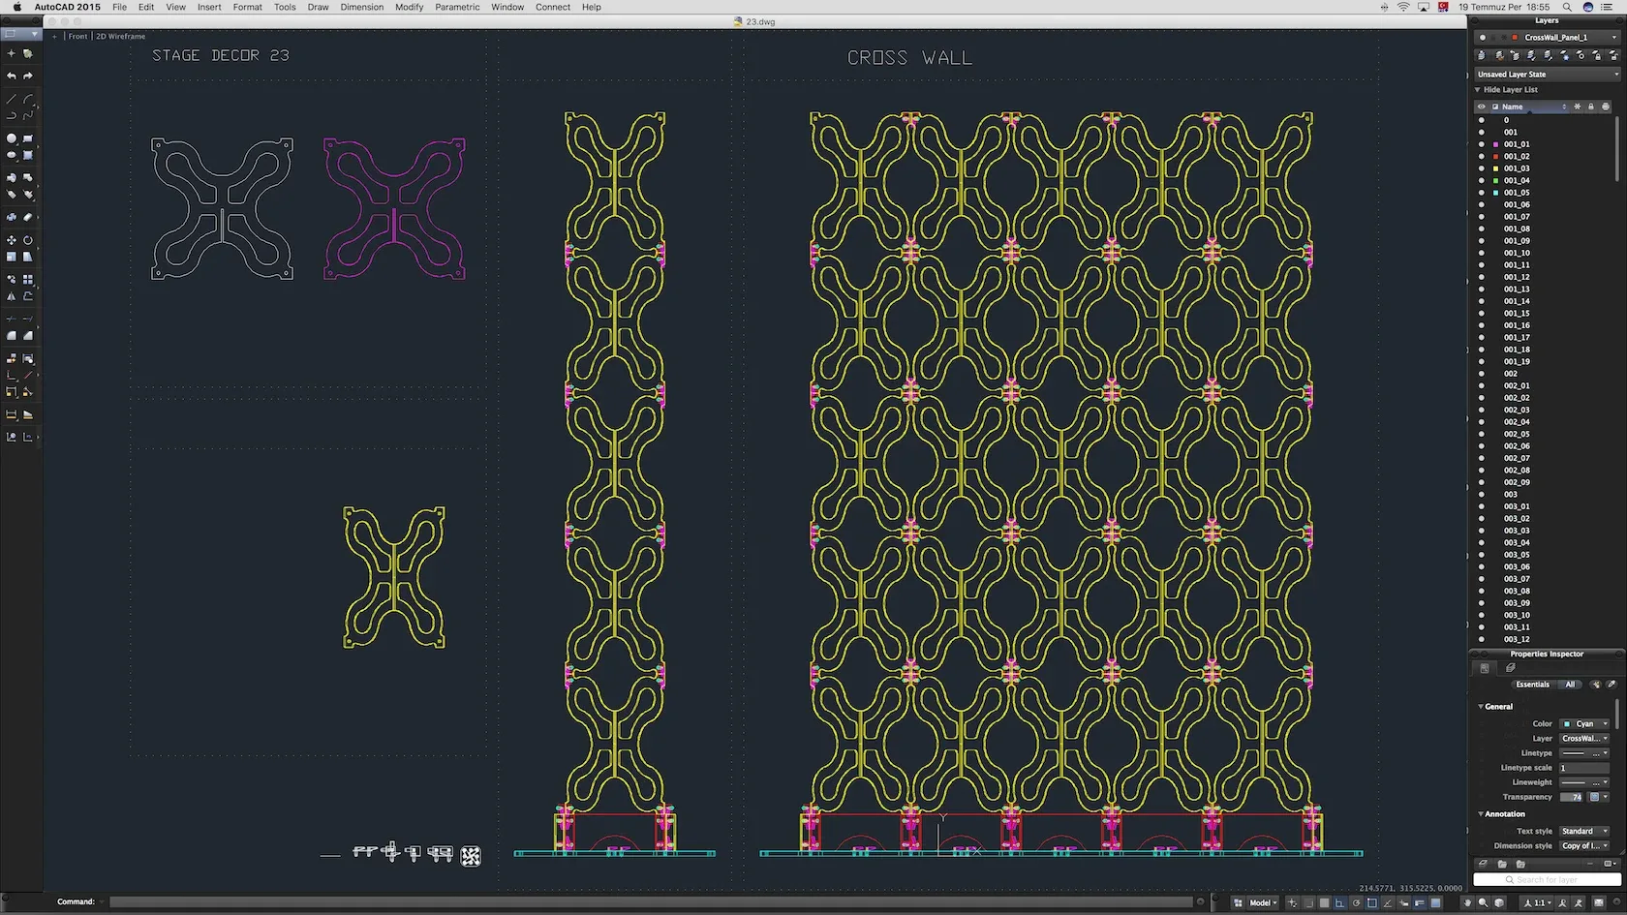Image resolution: width=1627 pixels, height=915 pixels.
Task: Select the Fillet tool
Action: pyautogui.click(x=12, y=335)
